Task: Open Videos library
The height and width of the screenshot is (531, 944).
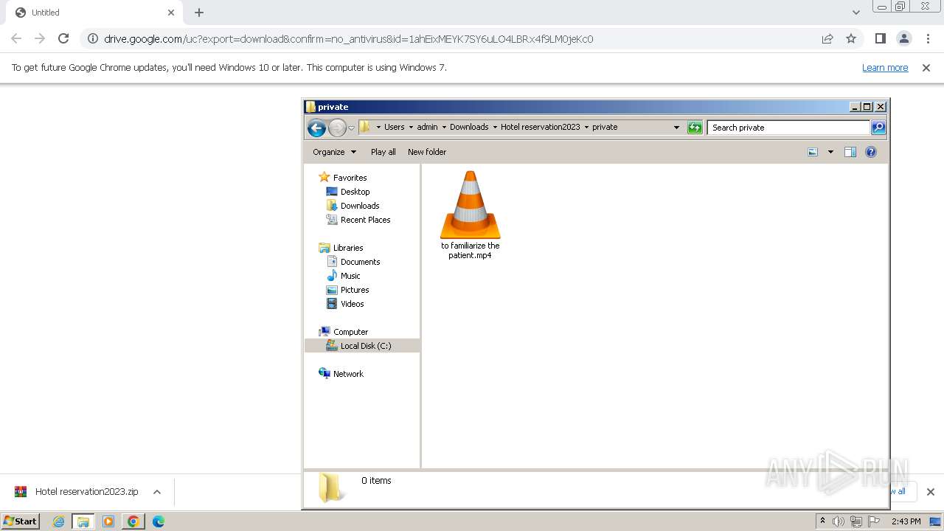Action: click(352, 304)
